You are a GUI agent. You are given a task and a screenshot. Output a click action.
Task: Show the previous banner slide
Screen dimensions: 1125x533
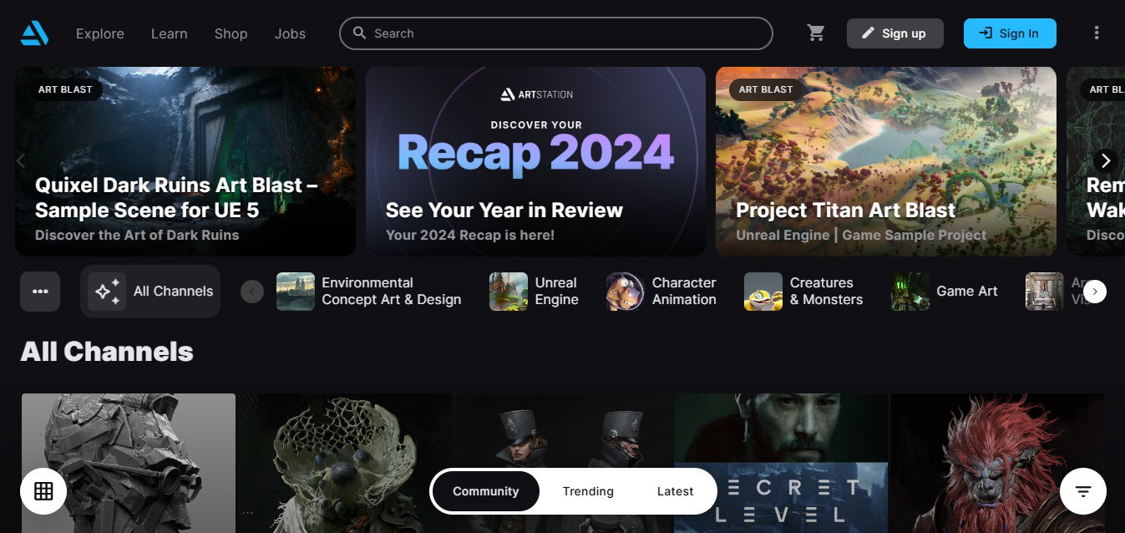tap(21, 160)
